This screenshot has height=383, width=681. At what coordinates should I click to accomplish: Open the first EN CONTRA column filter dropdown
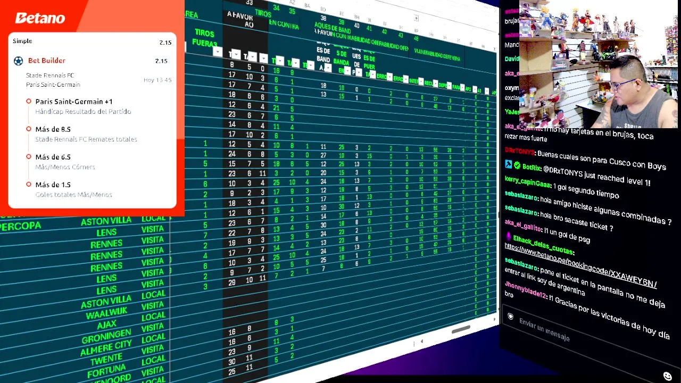pos(280,61)
